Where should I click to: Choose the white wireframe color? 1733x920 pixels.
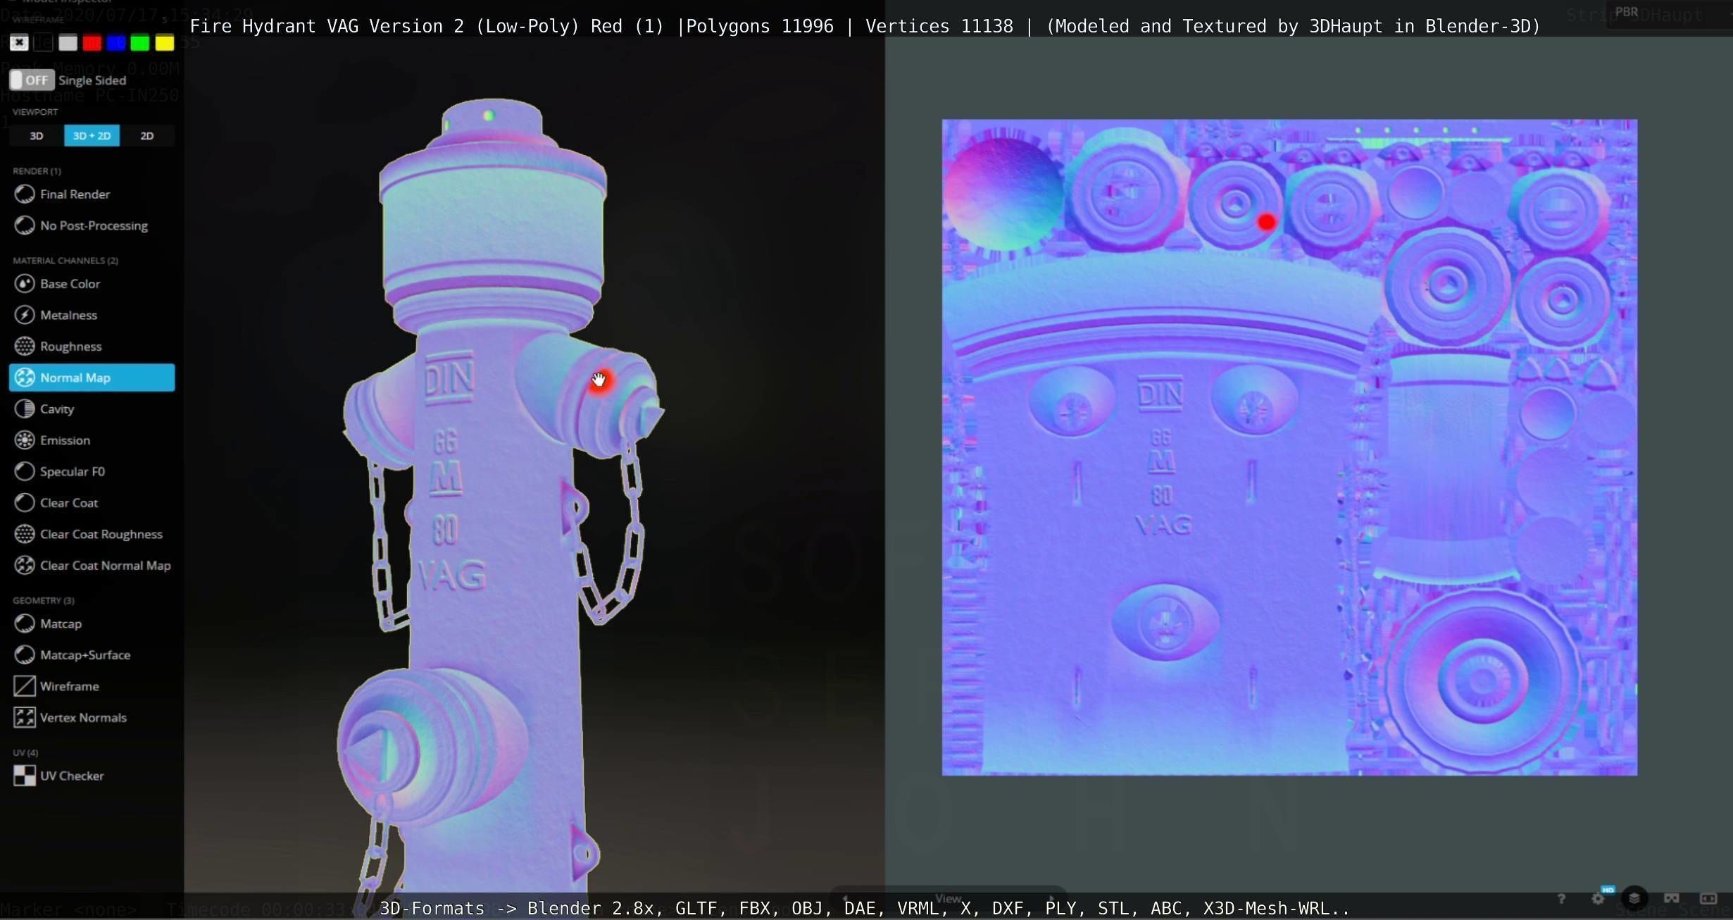[68, 43]
